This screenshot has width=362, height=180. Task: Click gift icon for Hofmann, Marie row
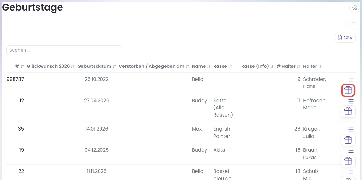click(348, 112)
